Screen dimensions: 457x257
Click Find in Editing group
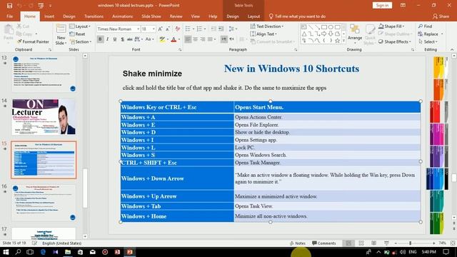(426, 26)
